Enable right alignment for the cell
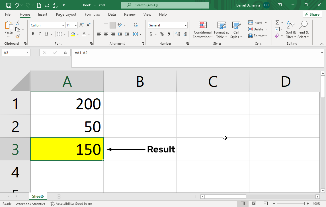326x207 pixels. (112, 34)
